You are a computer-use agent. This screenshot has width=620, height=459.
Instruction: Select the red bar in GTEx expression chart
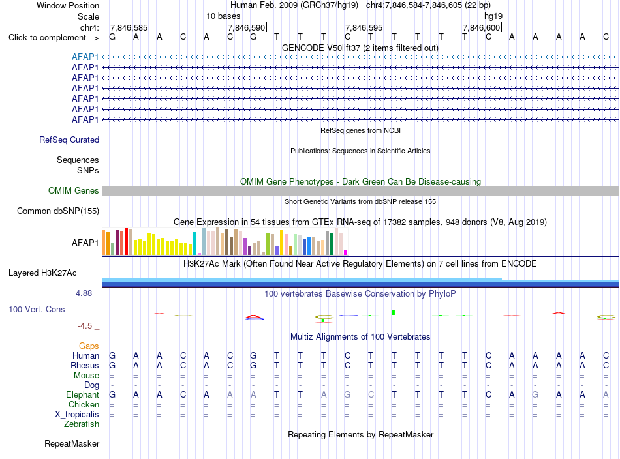point(127,241)
